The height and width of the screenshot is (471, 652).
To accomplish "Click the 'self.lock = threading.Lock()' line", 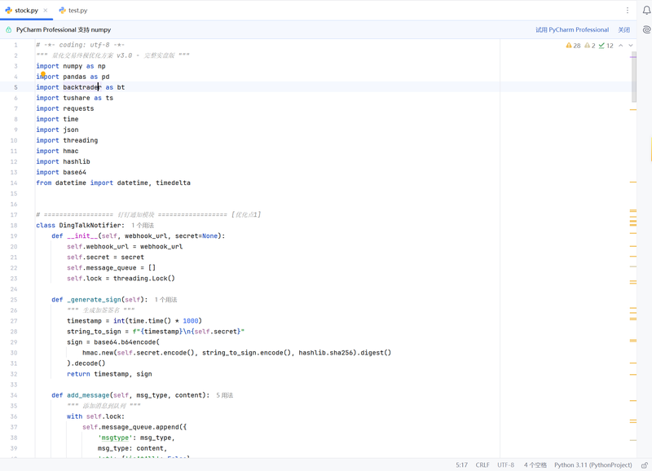I will click(121, 279).
